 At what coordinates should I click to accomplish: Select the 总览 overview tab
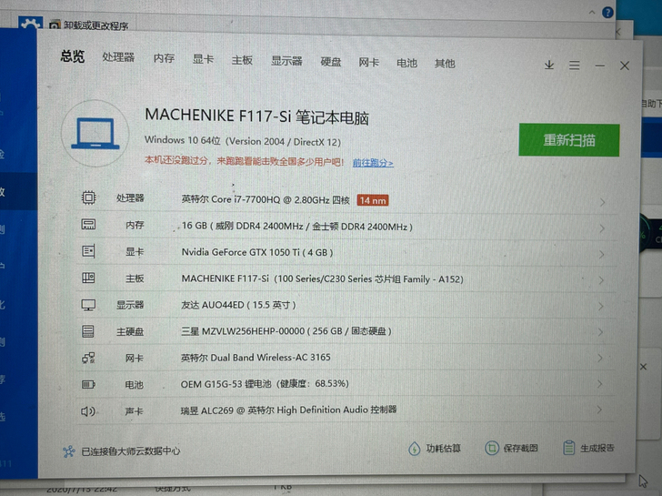pyautogui.click(x=73, y=56)
